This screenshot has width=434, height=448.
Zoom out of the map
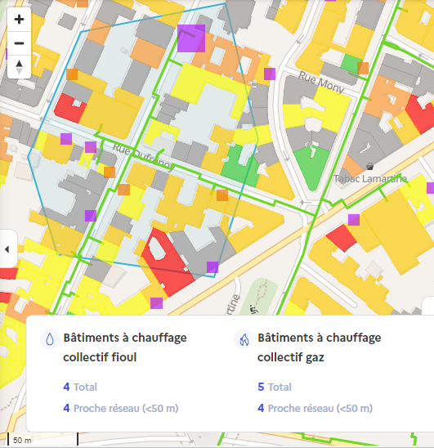[19, 43]
